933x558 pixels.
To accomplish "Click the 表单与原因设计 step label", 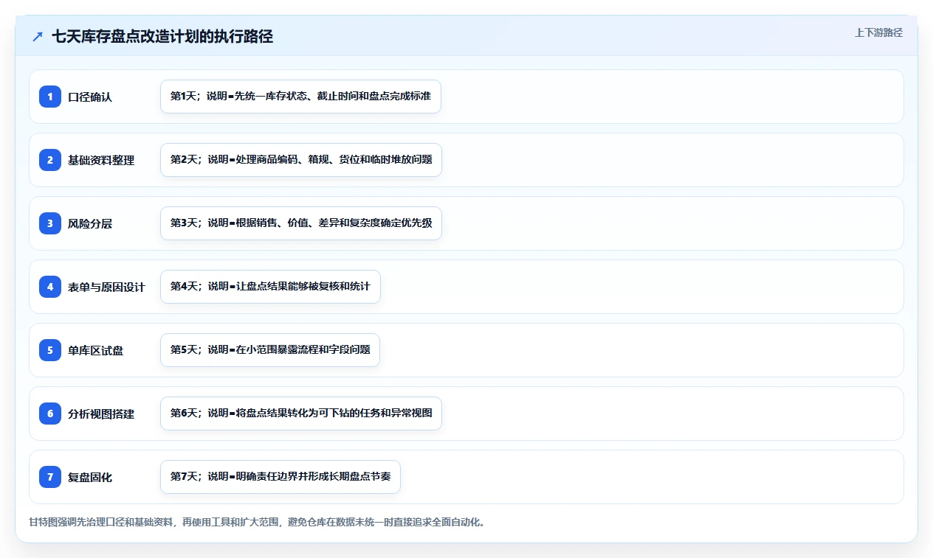I will [106, 287].
